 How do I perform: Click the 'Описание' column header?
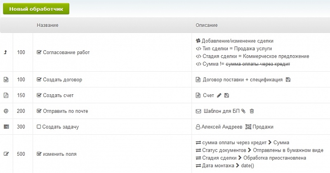(x=207, y=26)
